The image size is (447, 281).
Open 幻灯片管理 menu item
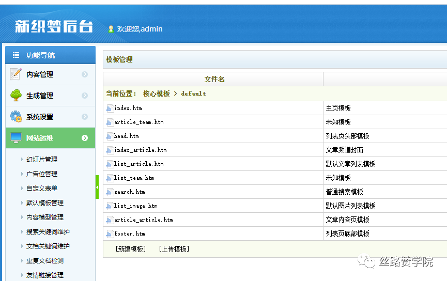click(x=42, y=159)
